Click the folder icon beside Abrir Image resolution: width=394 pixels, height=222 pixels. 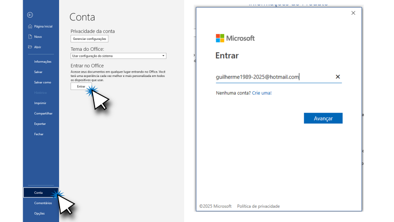pyautogui.click(x=30, y=47)
